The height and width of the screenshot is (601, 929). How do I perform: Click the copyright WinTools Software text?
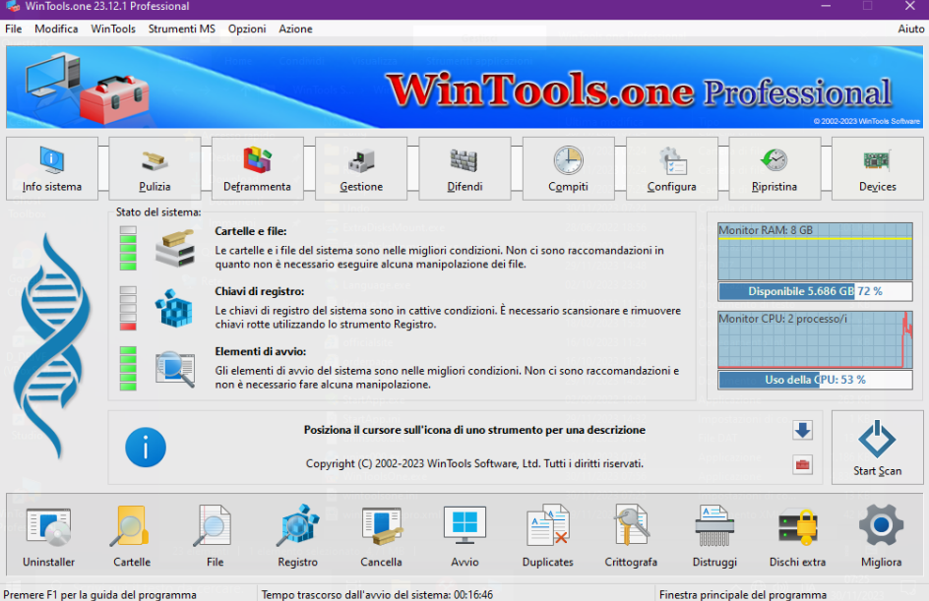(x=474, y=463)
